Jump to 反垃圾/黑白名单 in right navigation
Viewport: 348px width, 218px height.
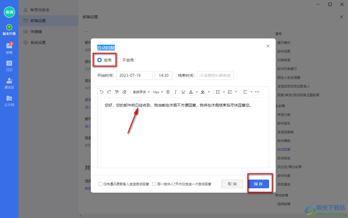click(289, 167)
